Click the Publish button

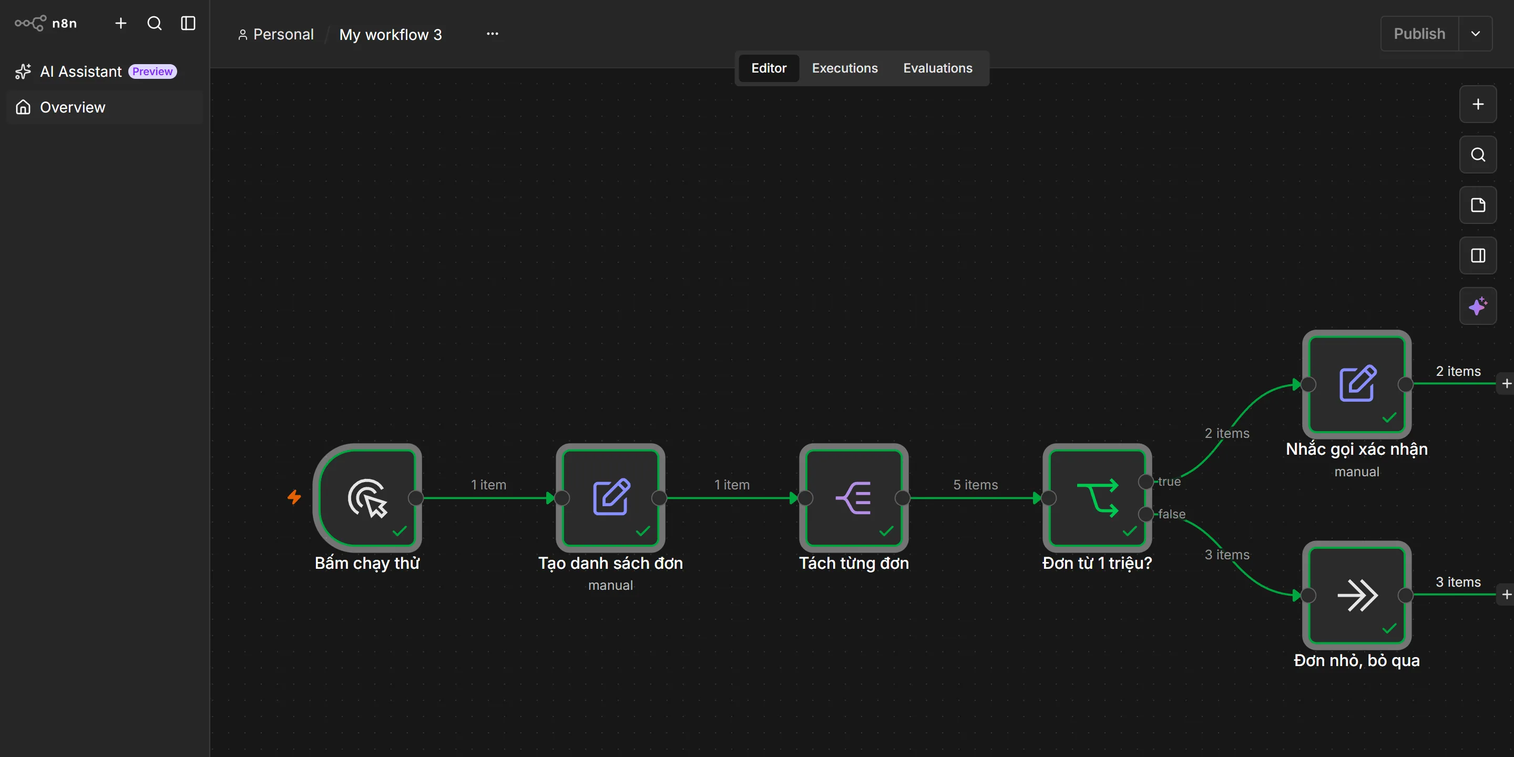[x=1419, y=34]
